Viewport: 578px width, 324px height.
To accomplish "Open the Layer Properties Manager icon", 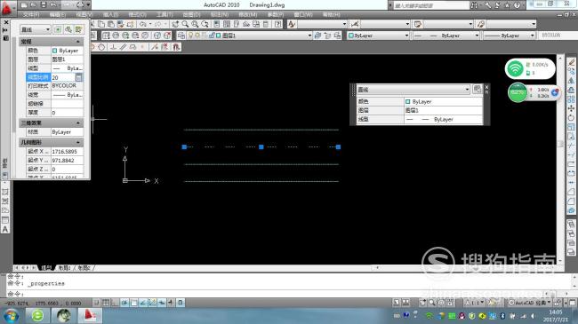I will [181, 36].
